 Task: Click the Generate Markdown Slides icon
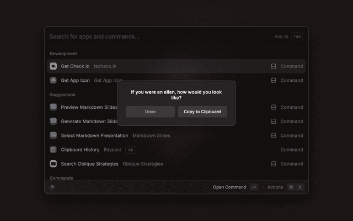tap(54, 121)
